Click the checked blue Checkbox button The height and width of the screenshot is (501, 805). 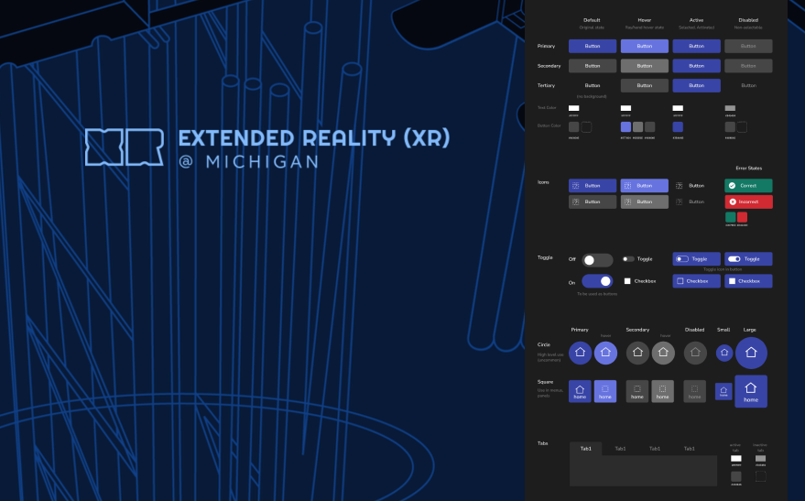pos(748,281)
